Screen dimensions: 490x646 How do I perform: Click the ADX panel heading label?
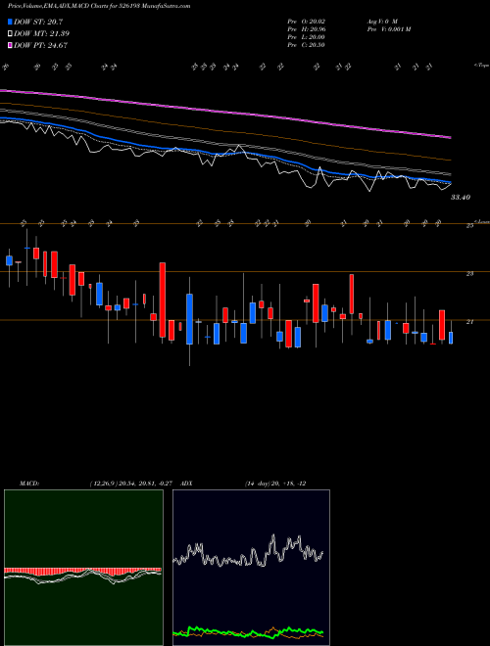(x=186, y=484)
